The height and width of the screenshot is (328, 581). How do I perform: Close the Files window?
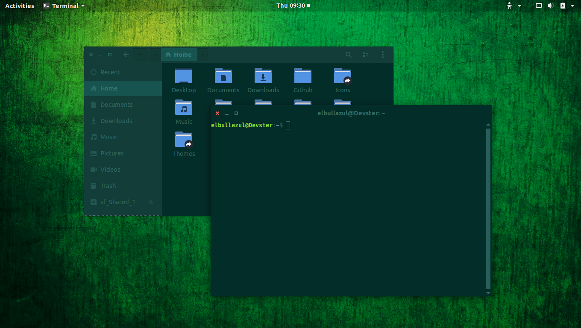tap(91, 55)
